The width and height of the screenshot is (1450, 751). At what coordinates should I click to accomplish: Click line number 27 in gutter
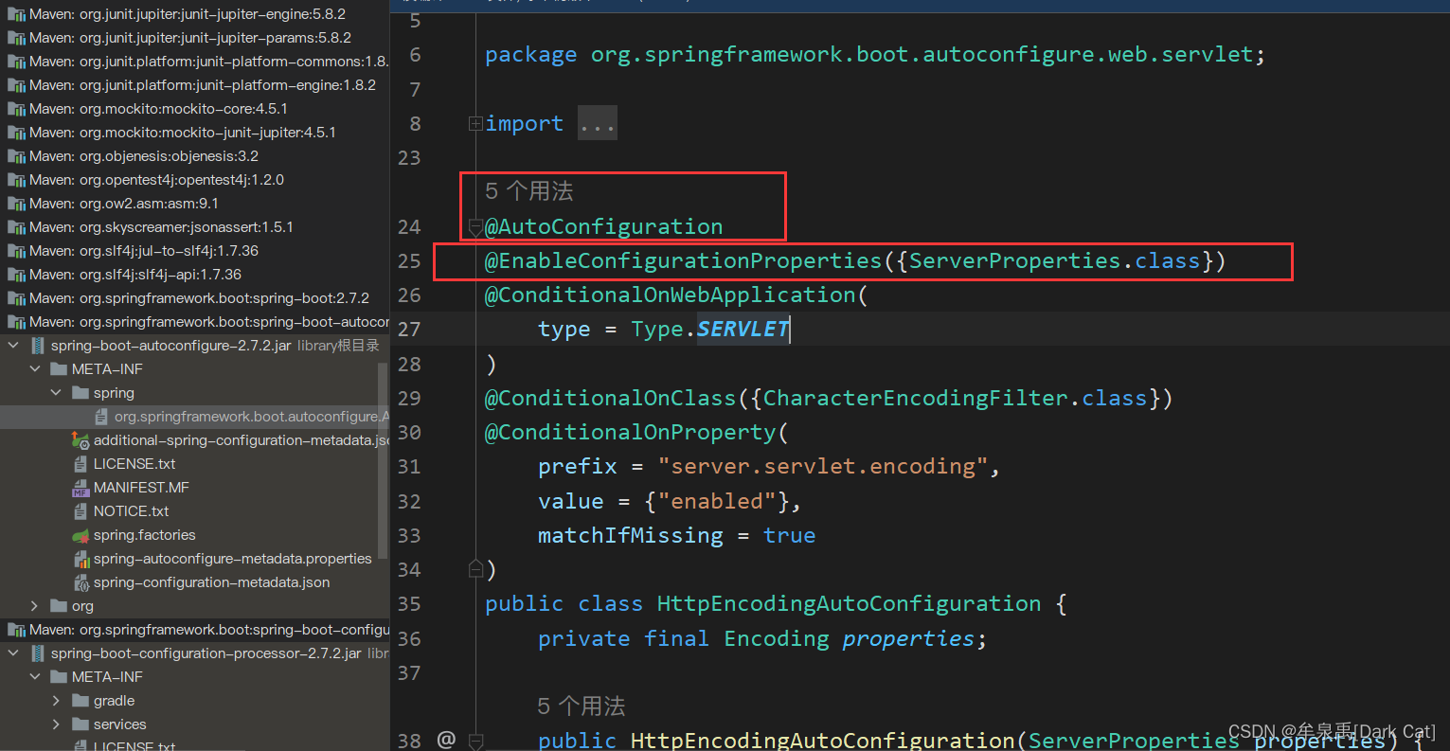[409, 330]
